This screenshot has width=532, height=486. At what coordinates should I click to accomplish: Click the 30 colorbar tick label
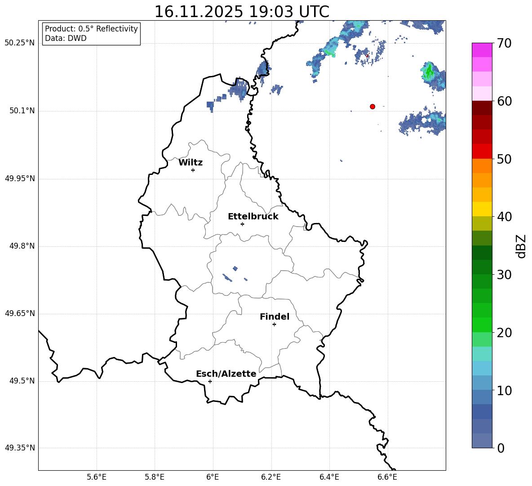pyautogui.click(x=504, y=275)
